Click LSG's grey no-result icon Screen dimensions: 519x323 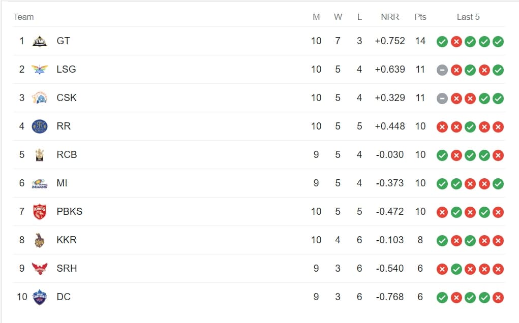click(x=442, y=70)
